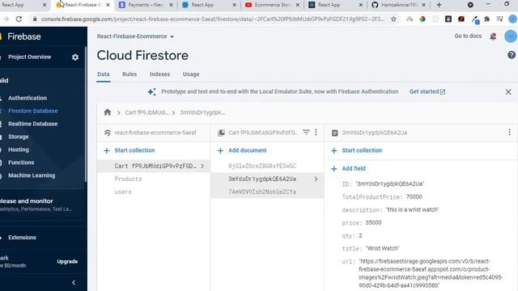Switch to the Usage tab
This screenshot has width=518, height=291.
191,74
